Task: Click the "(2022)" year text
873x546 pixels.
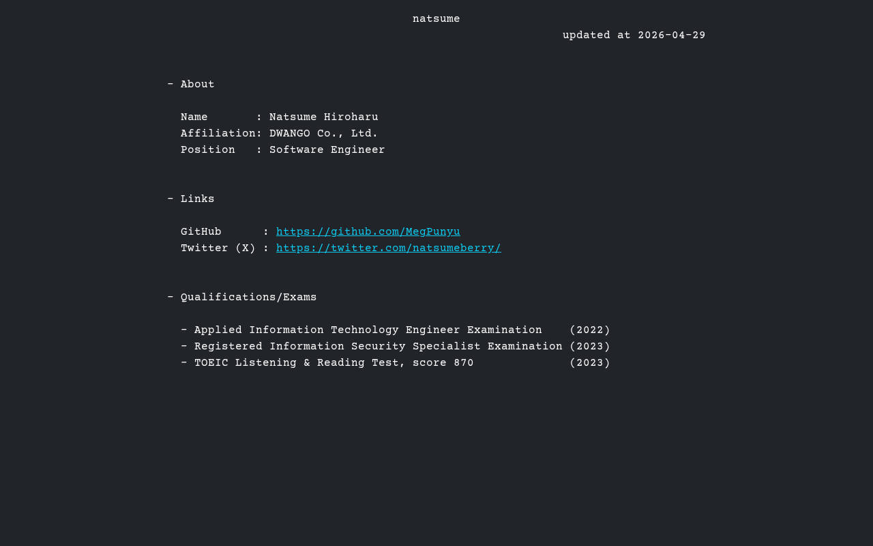Action: tap(589, 330)
